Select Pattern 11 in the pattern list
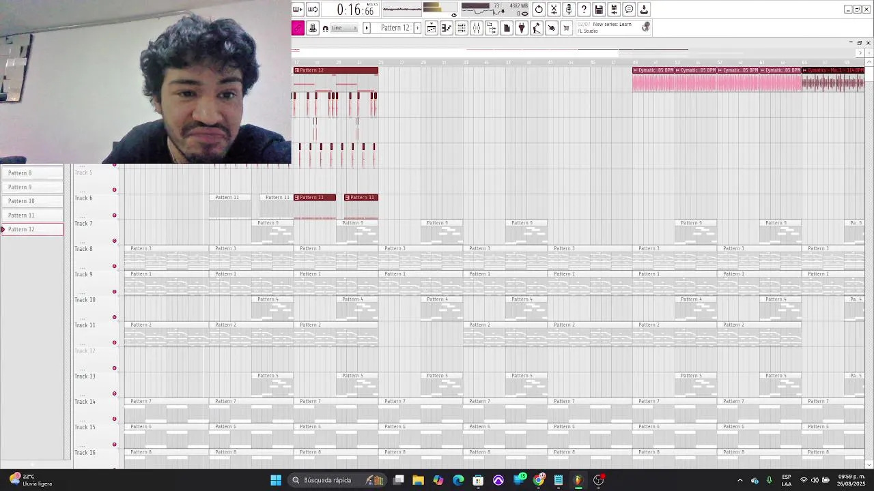 coord(33,215)
